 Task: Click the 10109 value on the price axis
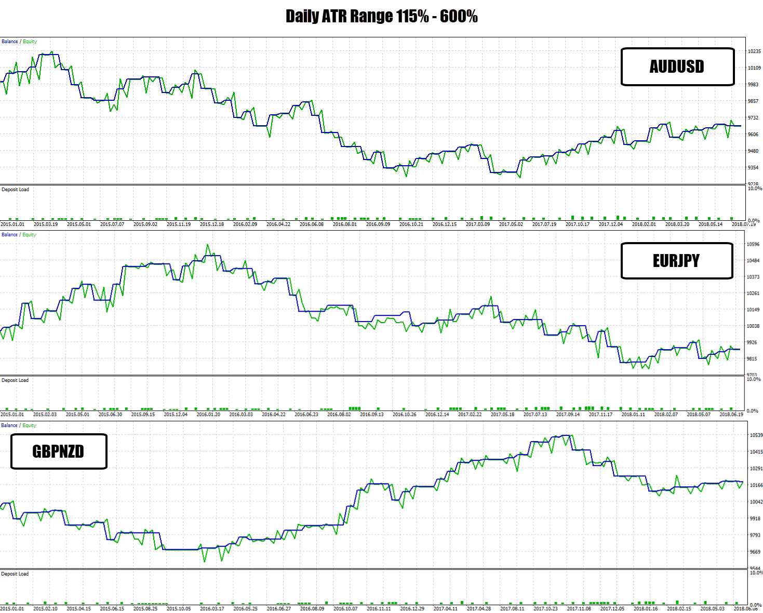point(754,68)
